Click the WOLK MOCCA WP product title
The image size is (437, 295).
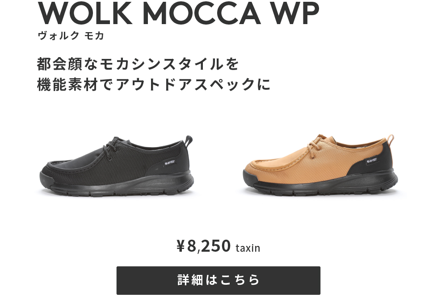(178, 13)
